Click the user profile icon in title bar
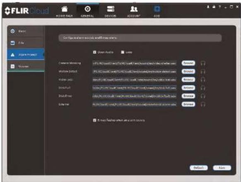Image resolution: width=241 pixels, height=182 pixels. click(208, 7)
